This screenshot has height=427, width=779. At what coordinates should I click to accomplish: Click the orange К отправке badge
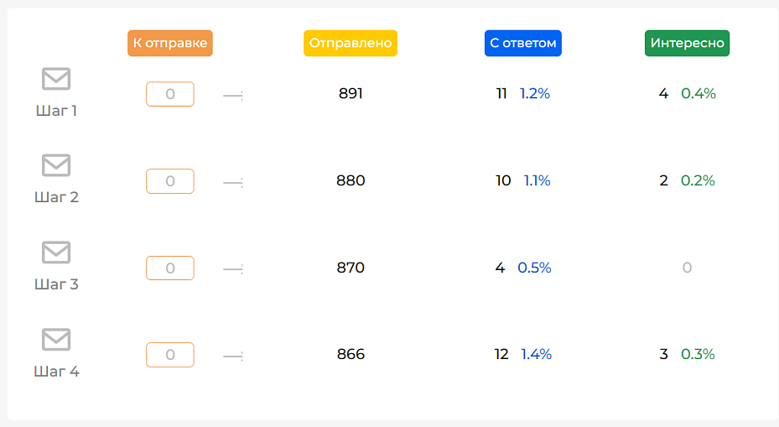170,44
